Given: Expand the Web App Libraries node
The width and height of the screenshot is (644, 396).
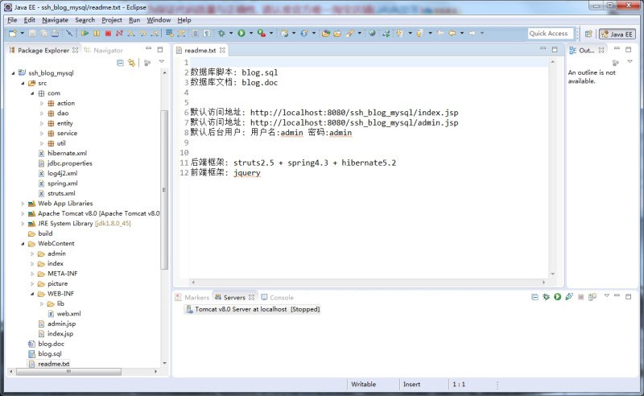Looking at the screenshot, I should click(23, 204).
